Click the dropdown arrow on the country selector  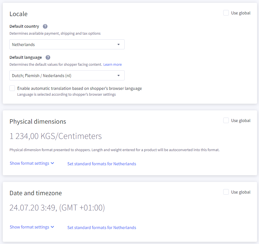(x=119, y=44)
